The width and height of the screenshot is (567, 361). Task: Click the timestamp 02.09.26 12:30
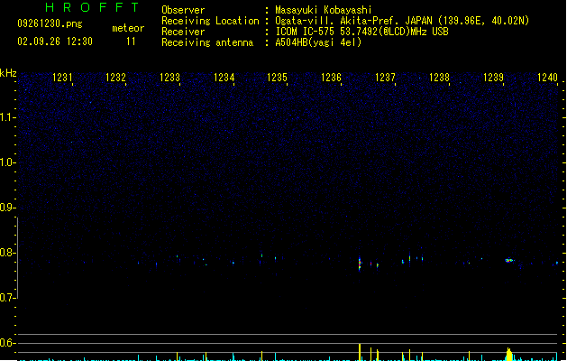pos(55,42)
